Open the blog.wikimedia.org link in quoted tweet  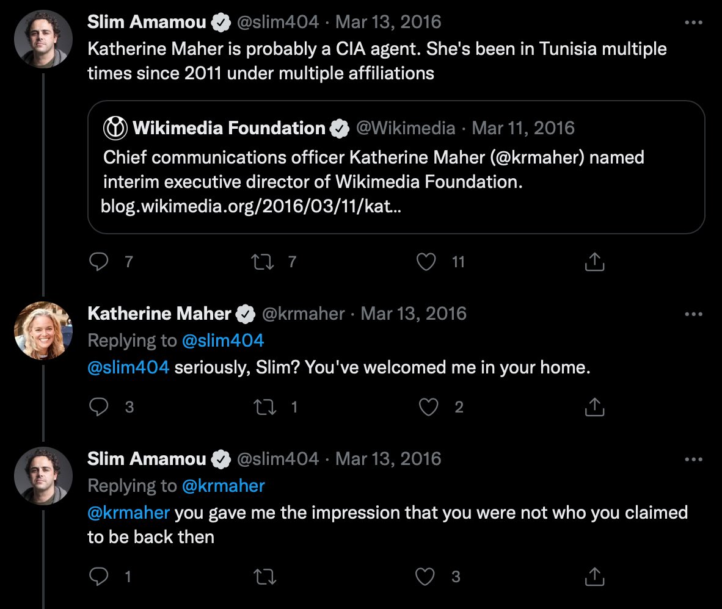(250, 207)
